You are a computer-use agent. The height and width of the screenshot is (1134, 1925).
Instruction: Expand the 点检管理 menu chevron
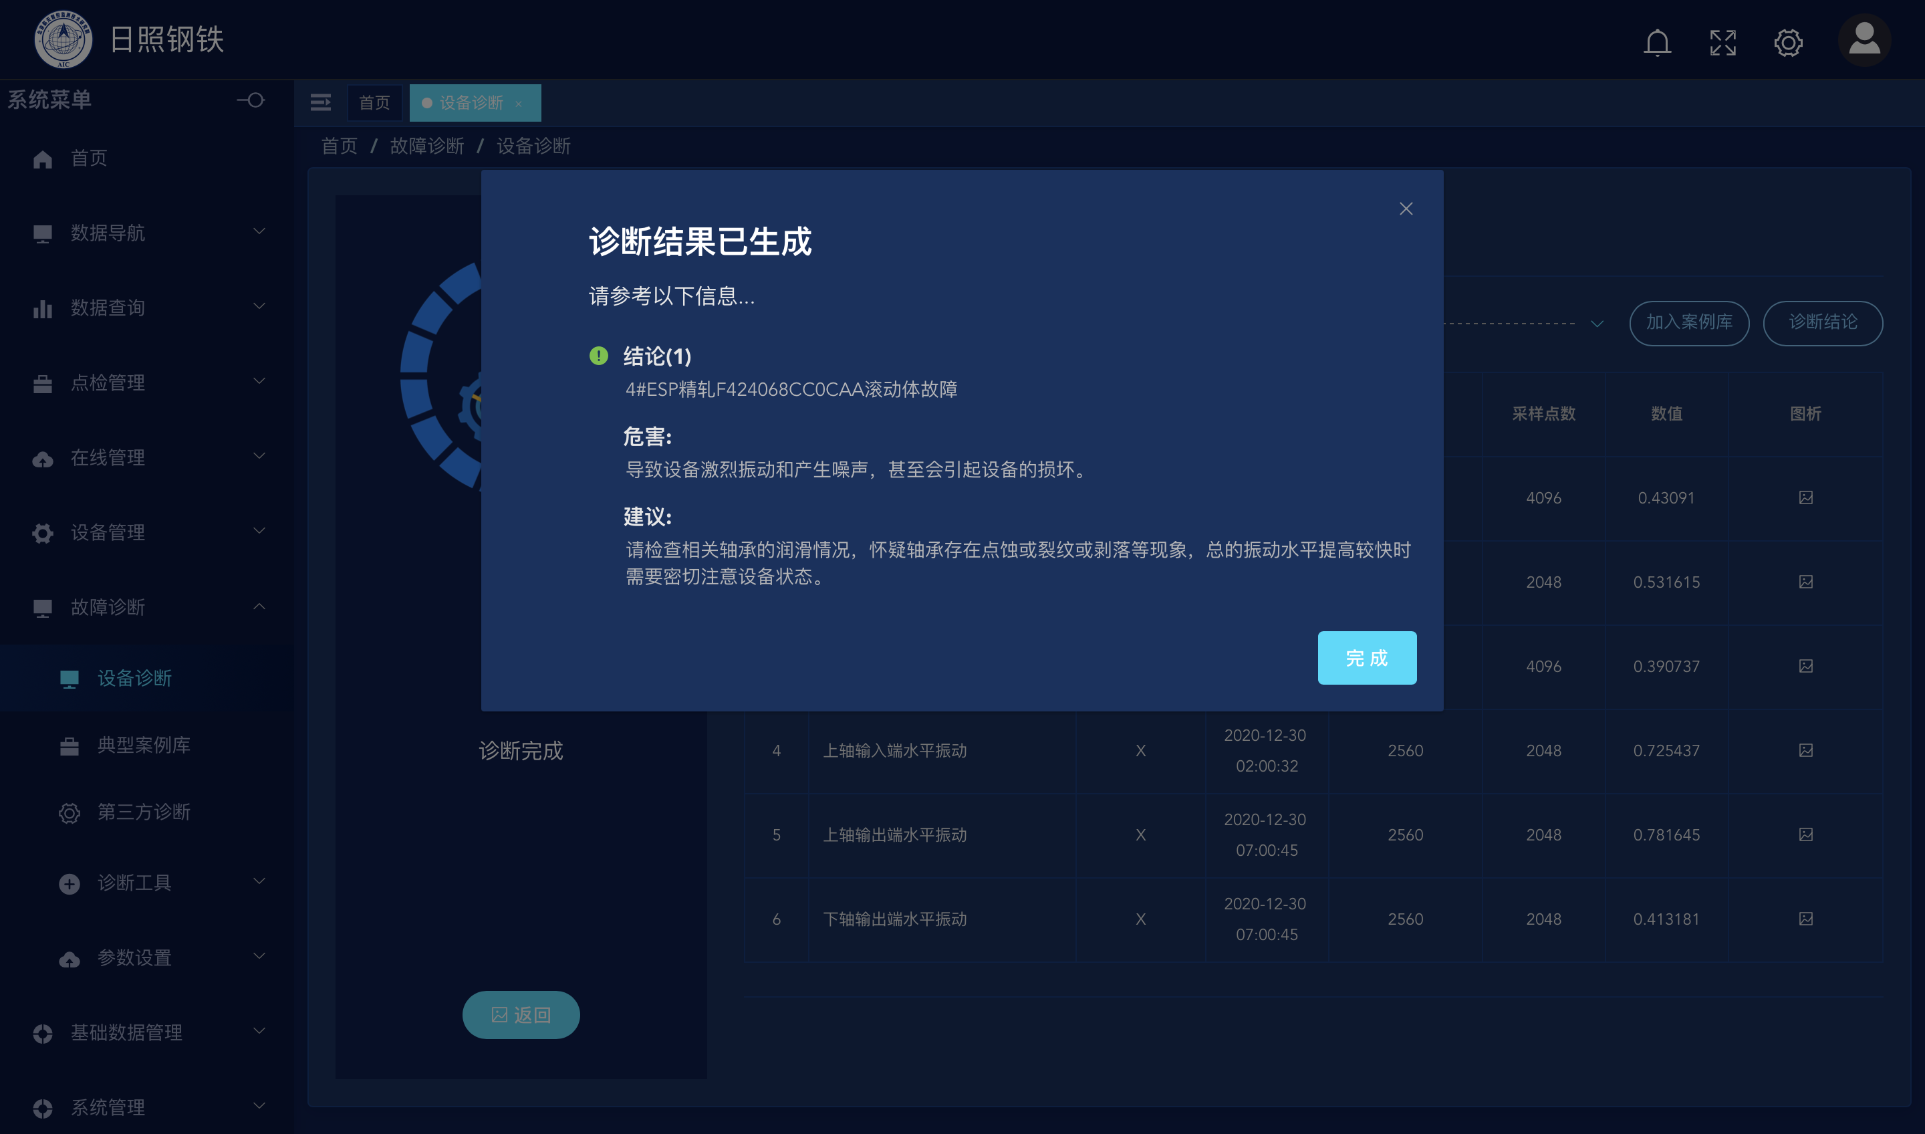tap(260, 381)
